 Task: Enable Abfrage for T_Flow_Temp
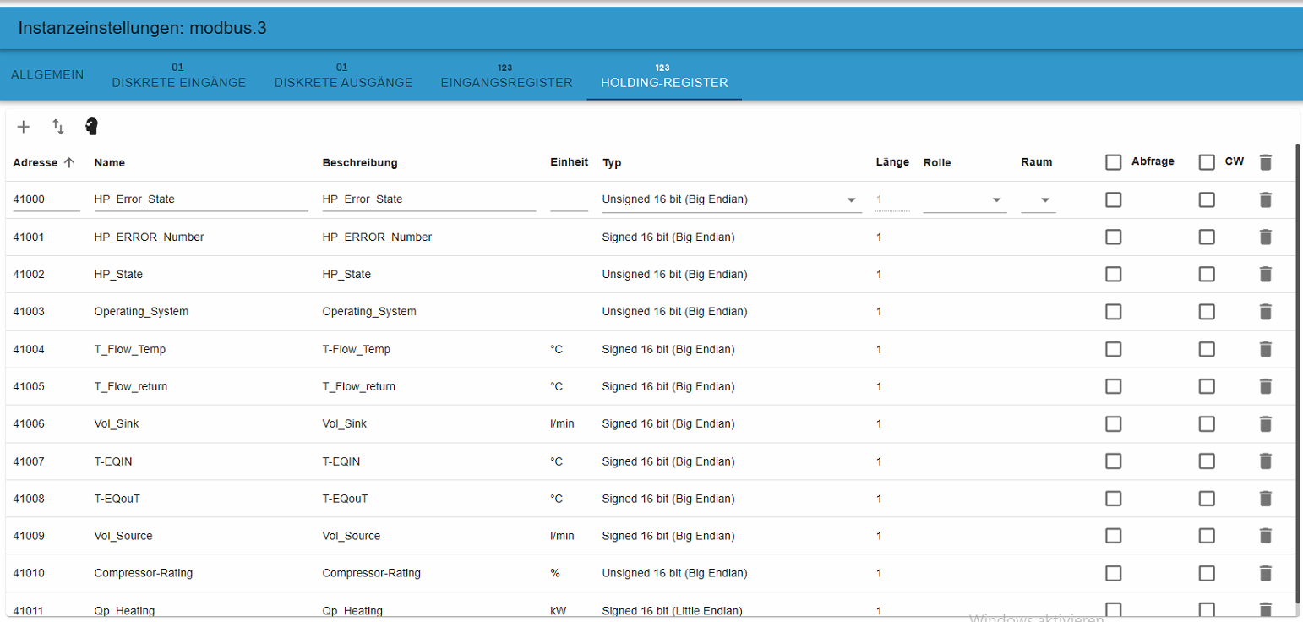coord(1114,349)
